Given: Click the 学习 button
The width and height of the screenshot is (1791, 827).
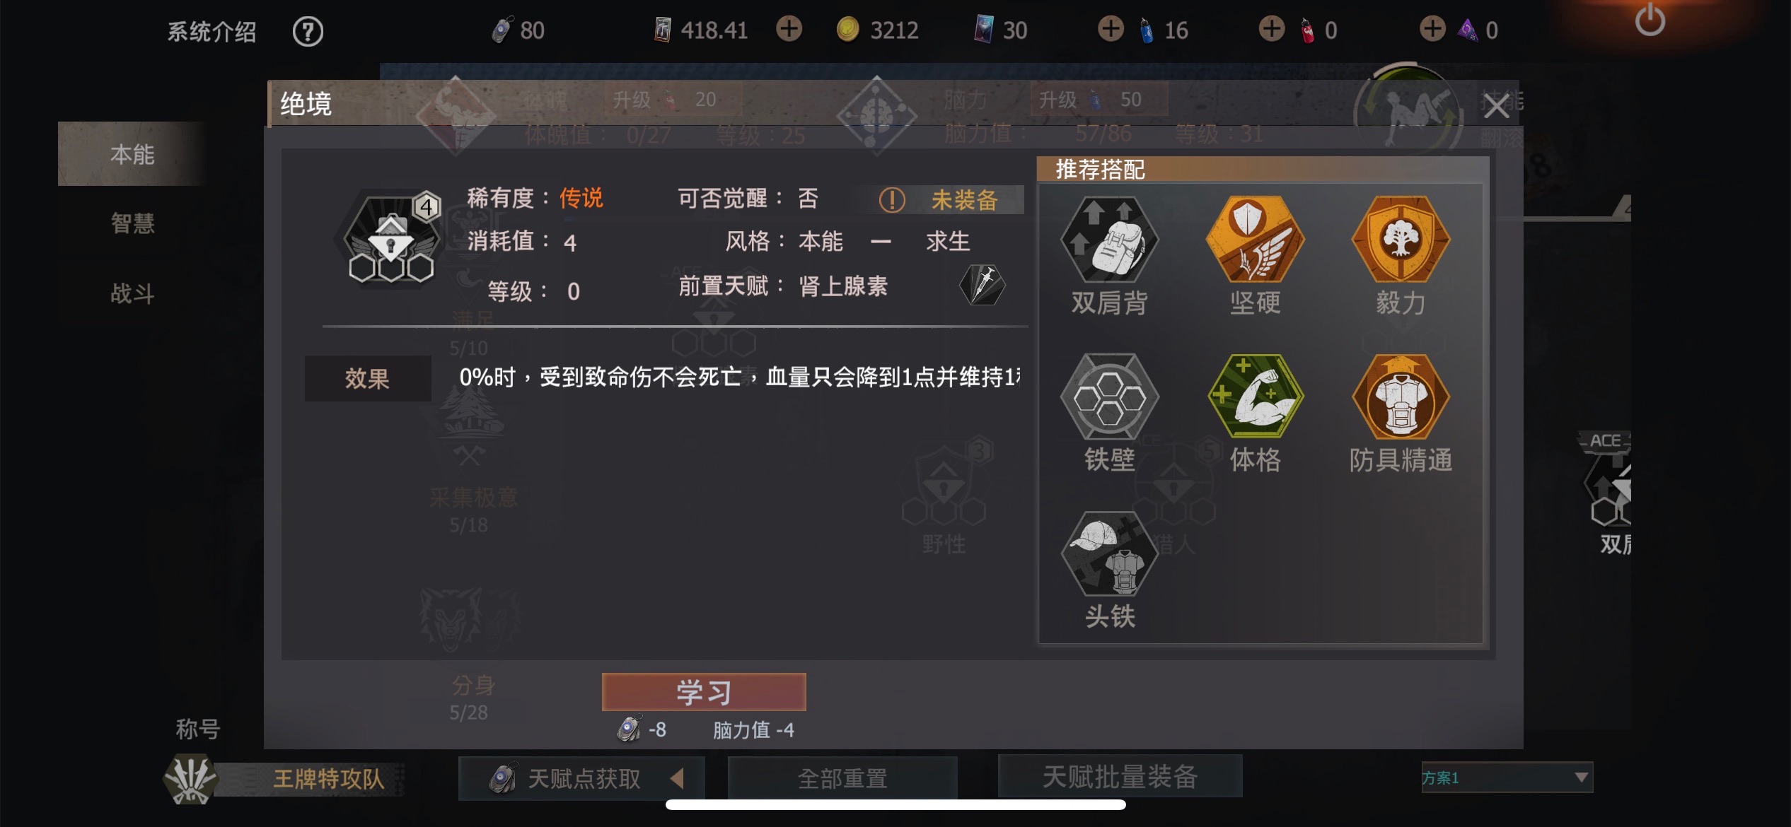Looking at the screenshot, I should coord(704,692).
